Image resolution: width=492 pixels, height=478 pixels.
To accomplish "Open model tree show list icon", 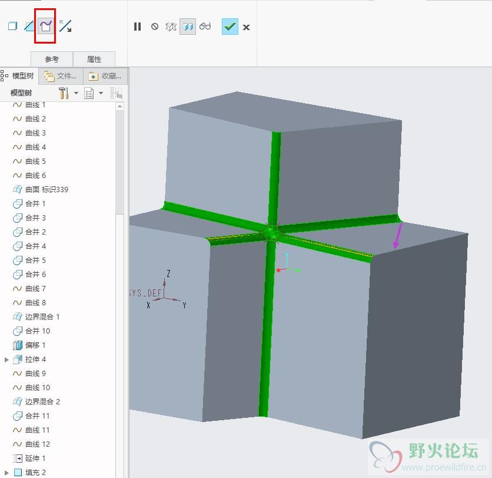I will [x=89, y=93].
